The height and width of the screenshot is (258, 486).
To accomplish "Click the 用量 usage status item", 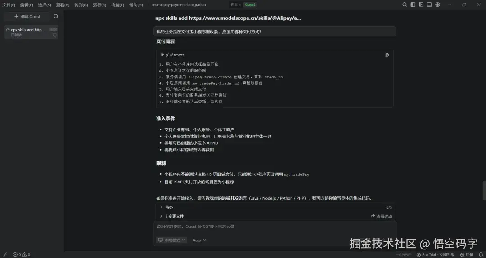I will point(467,254).
